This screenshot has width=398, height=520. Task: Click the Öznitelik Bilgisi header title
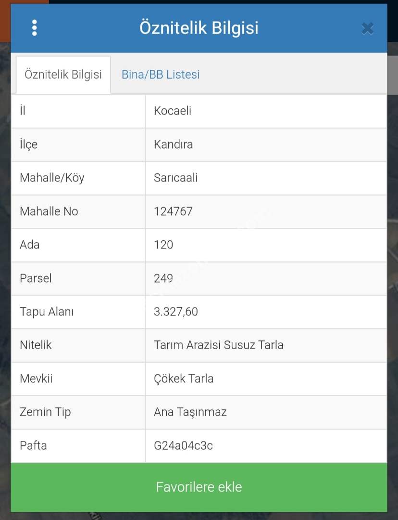(199, 28)
